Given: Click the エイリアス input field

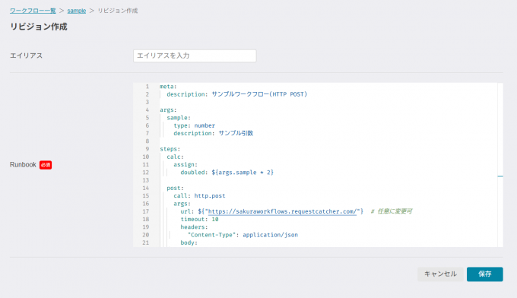Looking at the screenshot, I should click(195, 55).
